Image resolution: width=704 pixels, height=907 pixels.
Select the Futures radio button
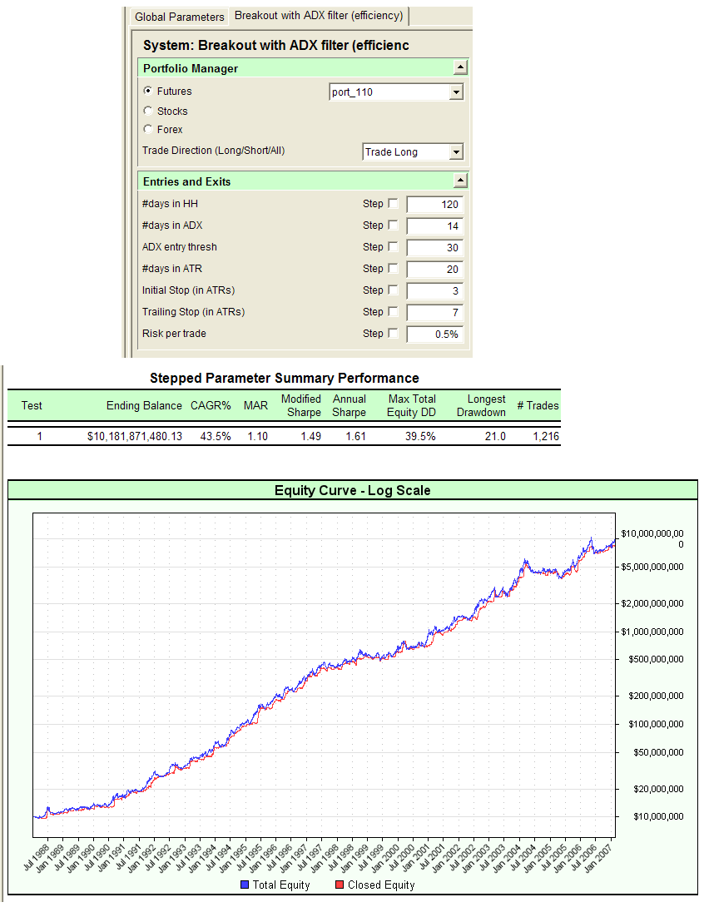click(x=147, y=92)
